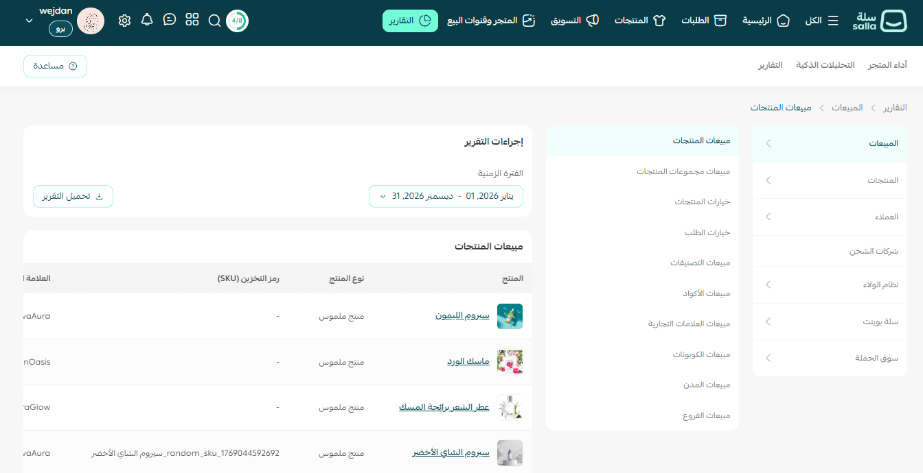Open شركات الشحن reports

pos(830,251)
